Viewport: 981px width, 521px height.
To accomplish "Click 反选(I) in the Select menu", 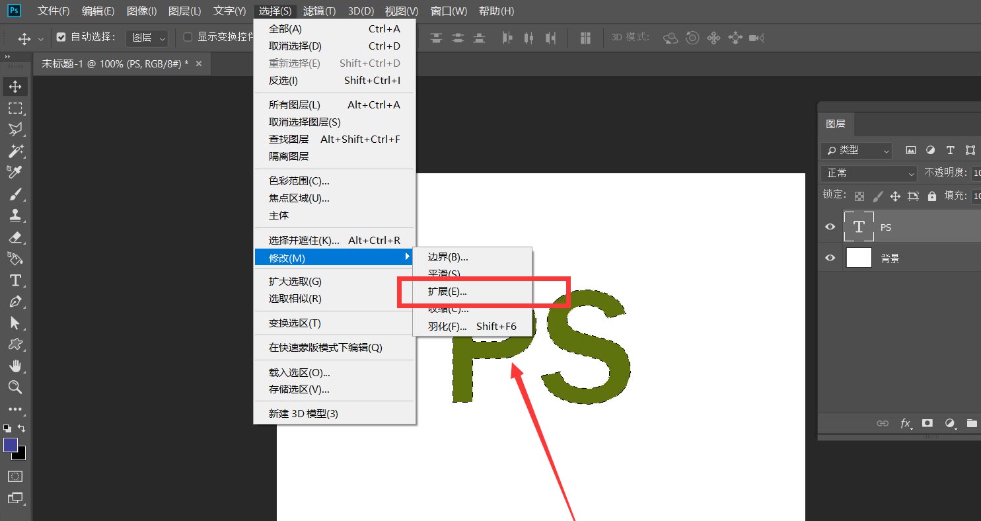I will pyautogui.click(x=335, y=81).
